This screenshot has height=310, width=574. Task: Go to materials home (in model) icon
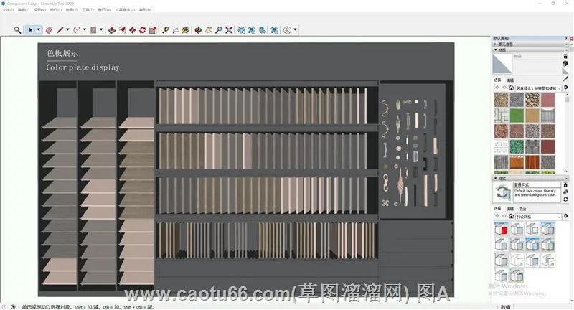click(x=512, y=88)
